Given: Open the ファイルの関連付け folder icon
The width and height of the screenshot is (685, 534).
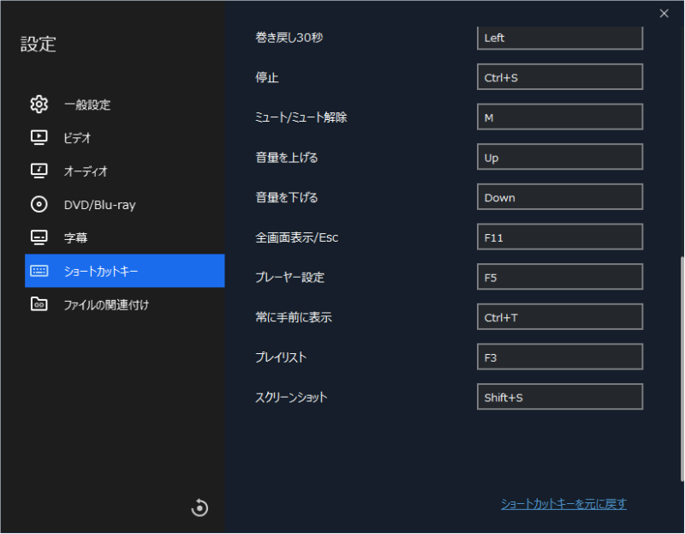Looking at the screenshot, I should [39, 303].
